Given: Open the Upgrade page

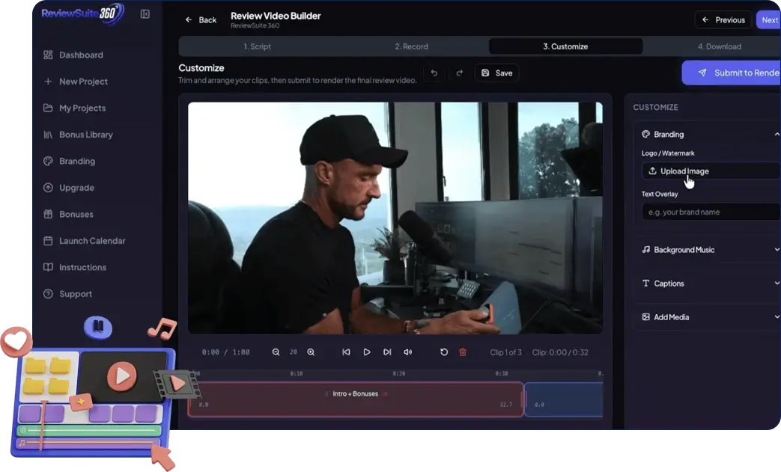Looking at the screenshot, I should tap(68, 188).
